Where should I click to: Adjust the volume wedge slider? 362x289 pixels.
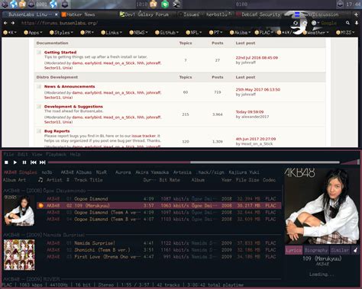[350, 162]
